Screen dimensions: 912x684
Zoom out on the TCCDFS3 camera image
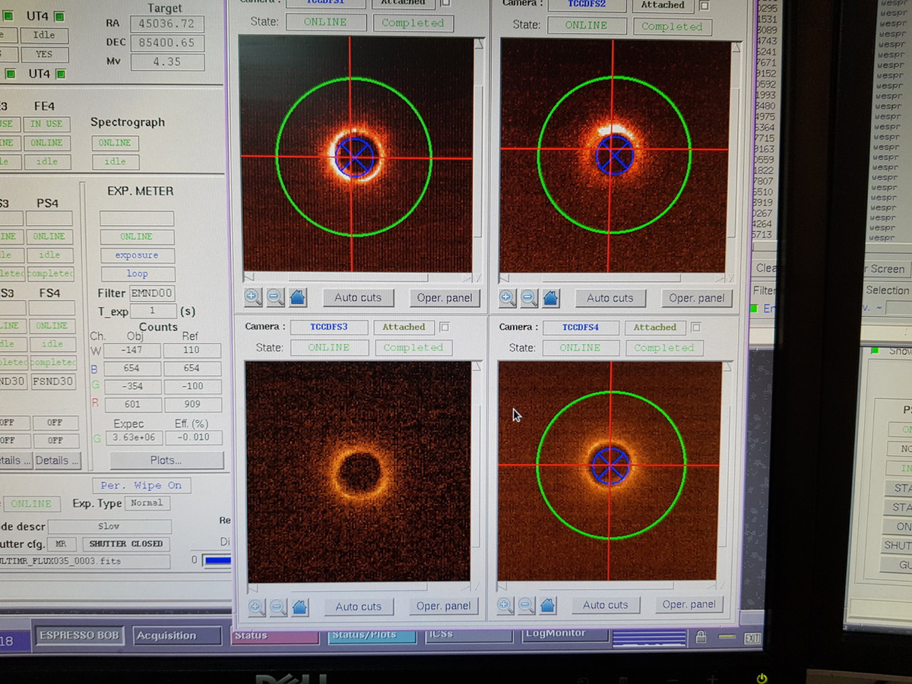click(278, 606)
